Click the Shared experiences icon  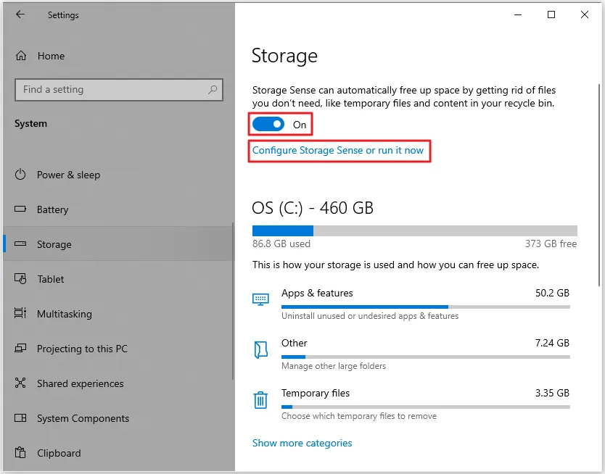click(x=20, y=383)
